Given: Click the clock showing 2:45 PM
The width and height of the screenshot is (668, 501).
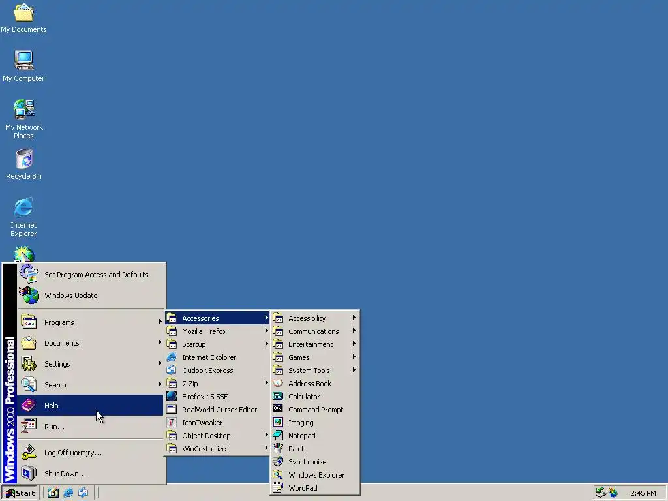Looking at the screenshot, I should (643, 493).
